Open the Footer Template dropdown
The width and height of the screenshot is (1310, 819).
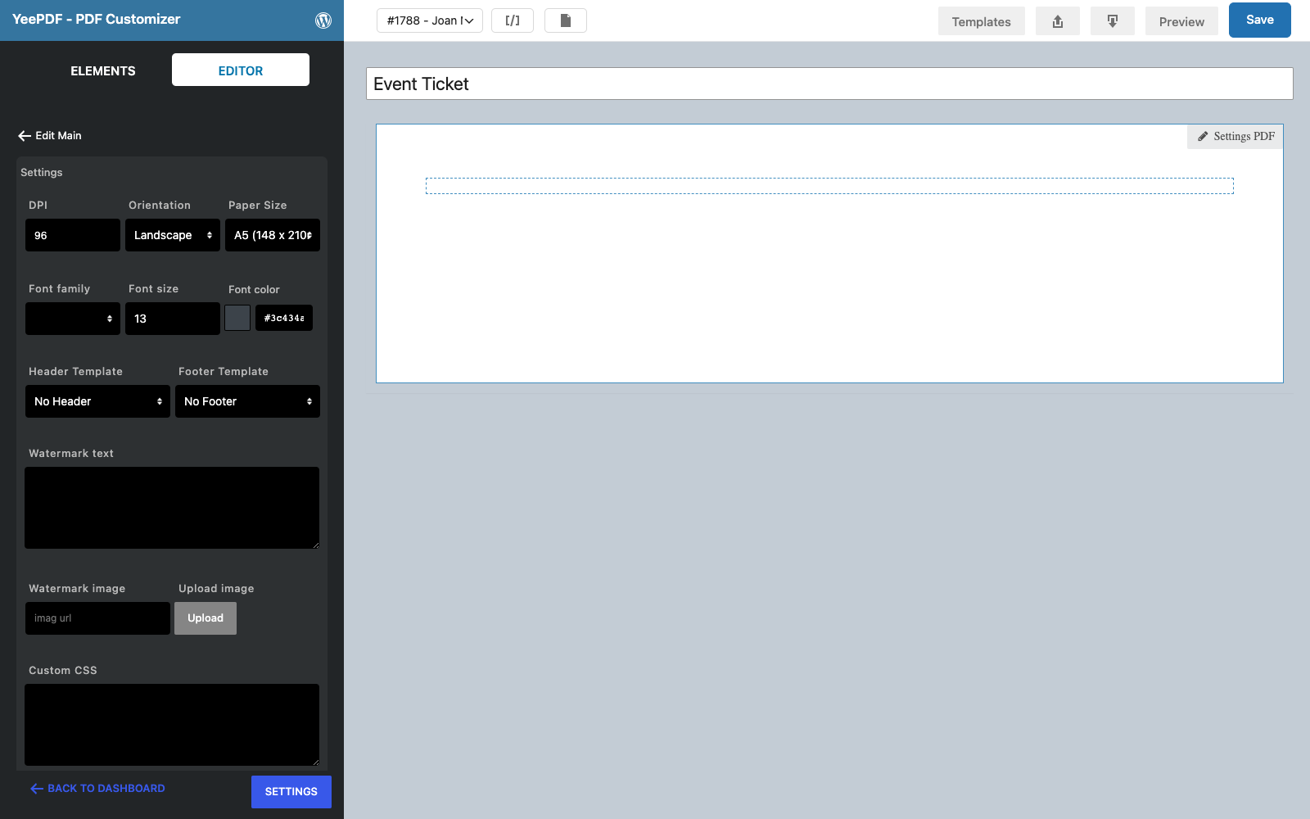(247, 401)
